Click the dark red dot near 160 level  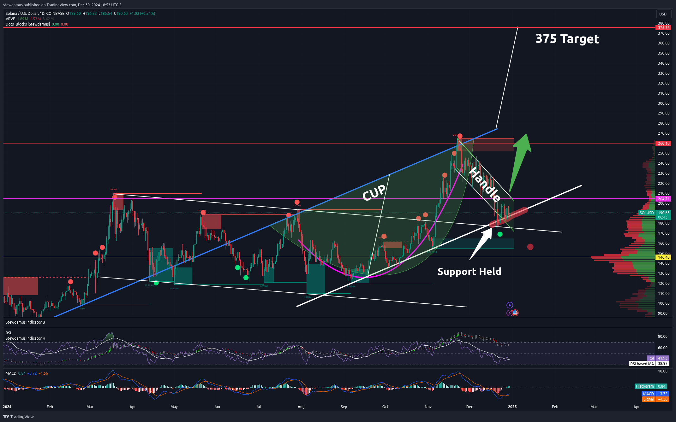tap(530, 247)
